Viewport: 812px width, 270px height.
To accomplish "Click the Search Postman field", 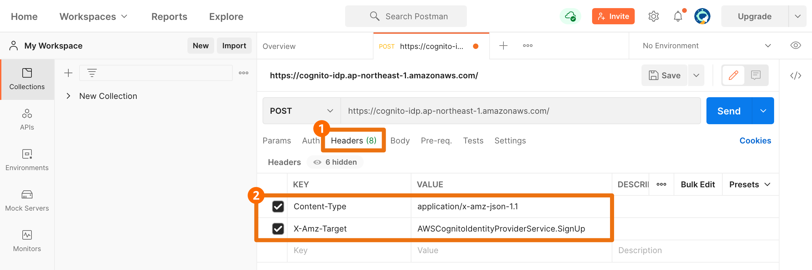I will 406,16.
